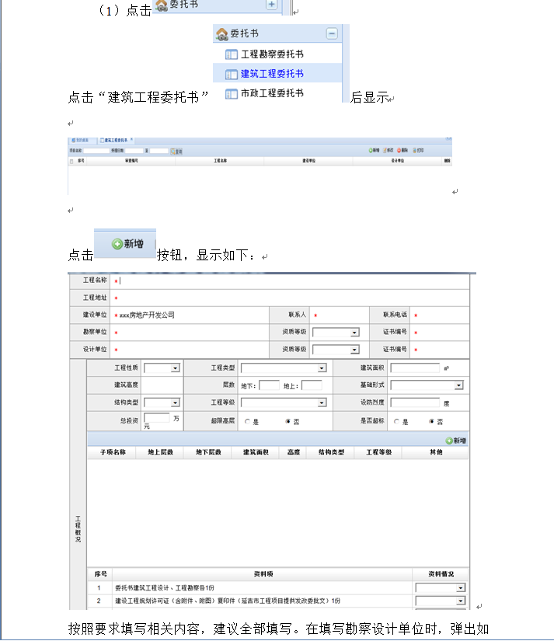The image size is (554, 641).
Task: Open the 基础形式 dropdown
Action: (458, 385)
